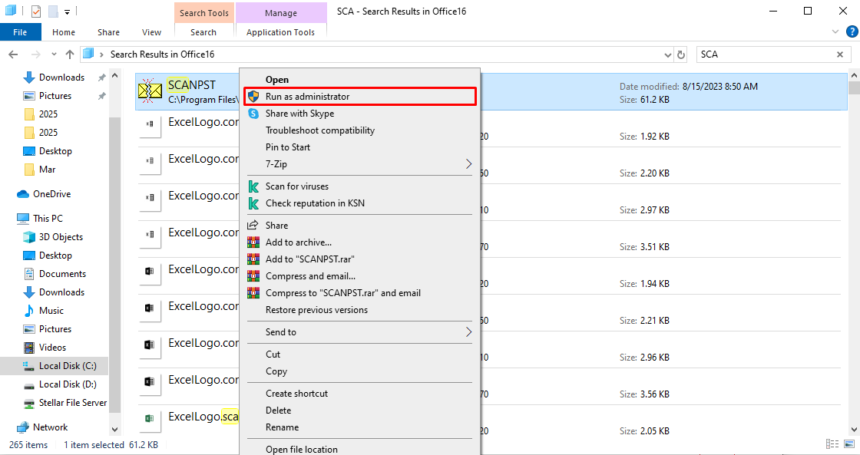Clear the SCA search with the X
The image size is (860, 455).
point(841,54)
